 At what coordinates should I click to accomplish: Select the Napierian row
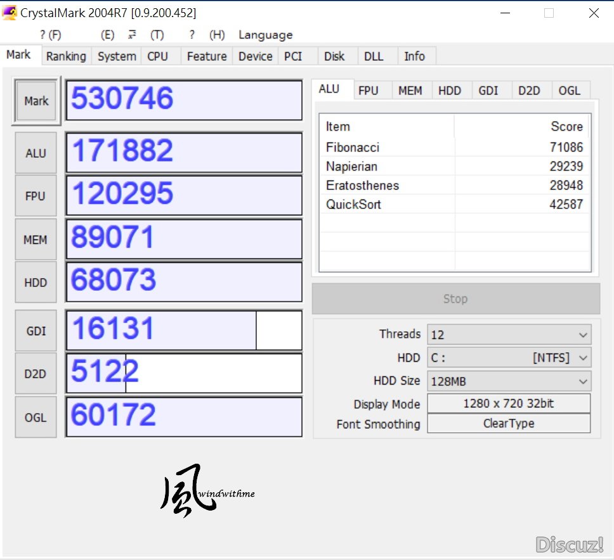455,166
